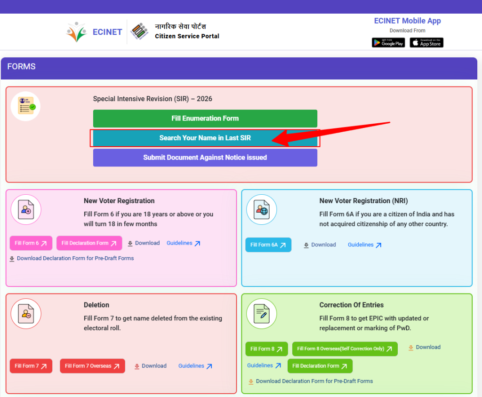The image size is (482, 397).
Task: Click the Deletion card document icon
Action: click(x=26, y=314)
